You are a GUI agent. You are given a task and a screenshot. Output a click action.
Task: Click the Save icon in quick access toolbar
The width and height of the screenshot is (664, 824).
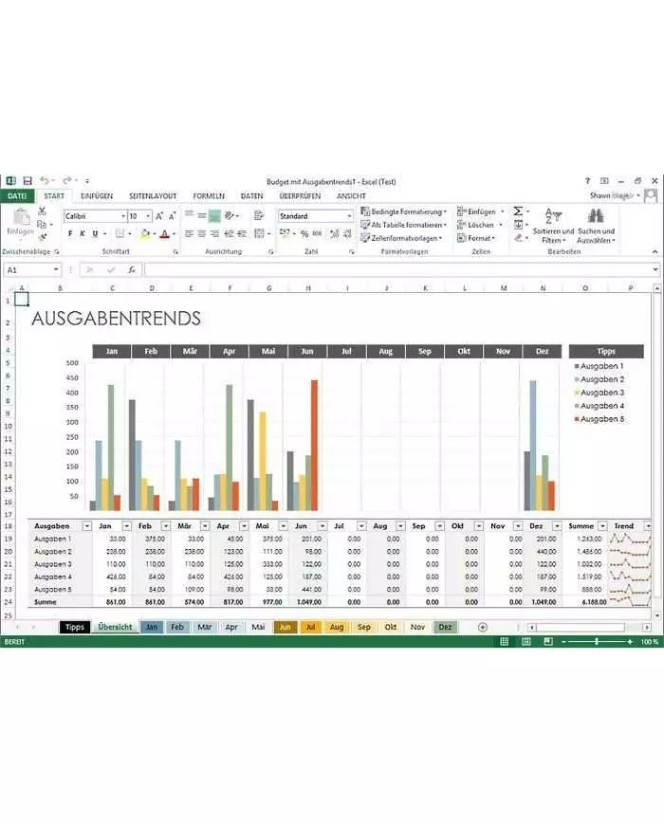point(28,181)
